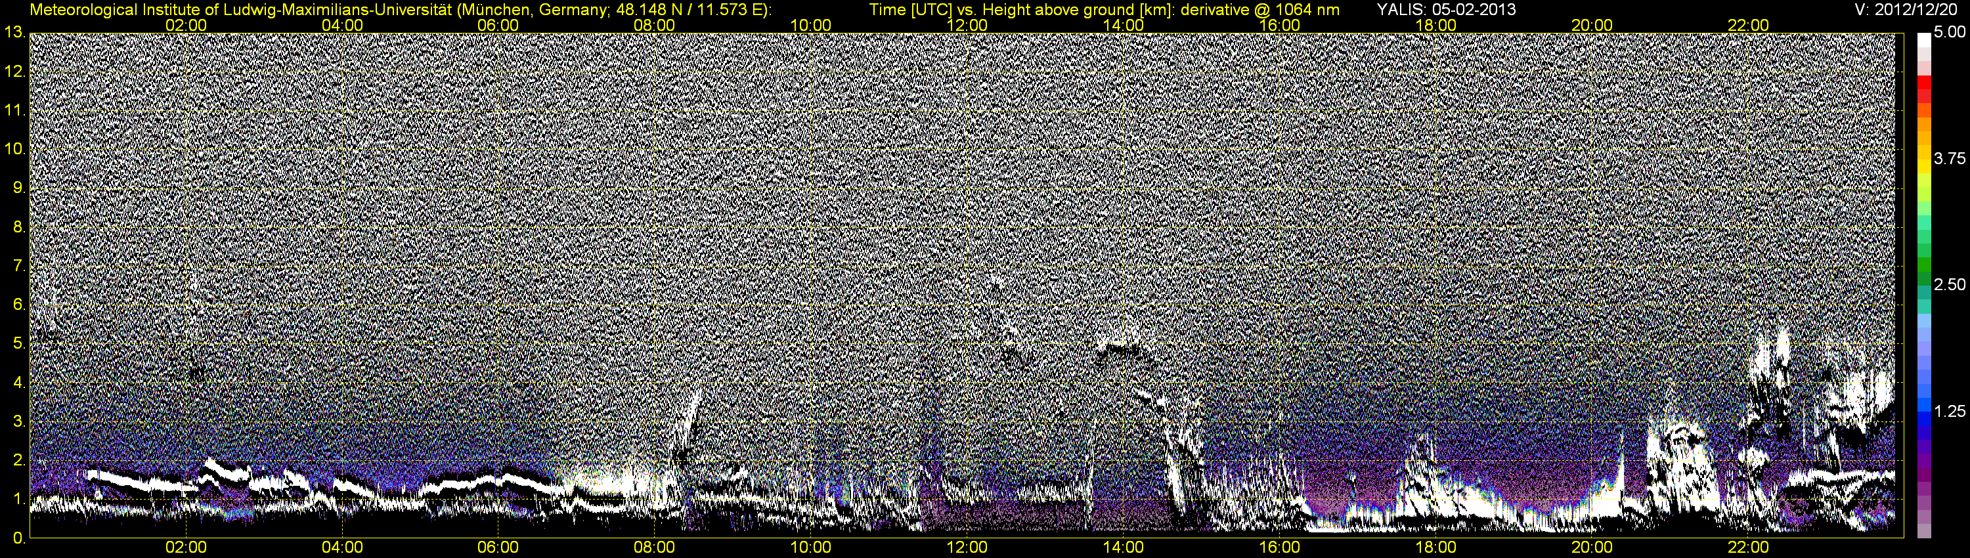Click the height axis label 10
1970x558 pixels.
14,149
